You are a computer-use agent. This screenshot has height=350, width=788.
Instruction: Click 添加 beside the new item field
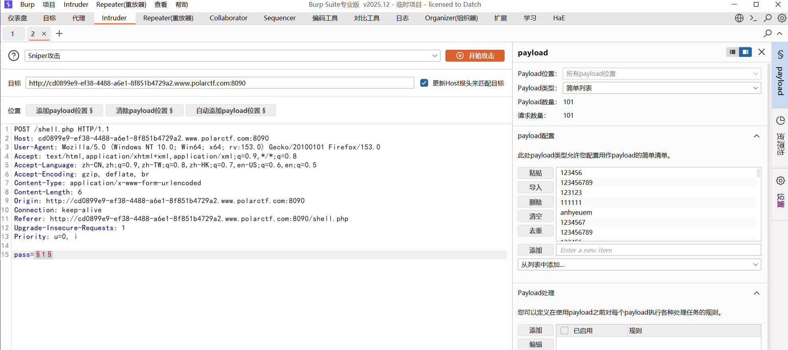pyautogui.click(x=536, y=250)
